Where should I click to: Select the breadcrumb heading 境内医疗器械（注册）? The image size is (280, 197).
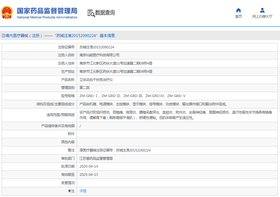click(24, 36)
